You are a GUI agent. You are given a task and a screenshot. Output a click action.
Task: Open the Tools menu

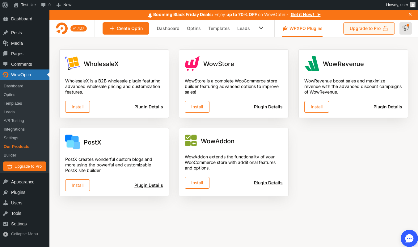pos(25,213)
